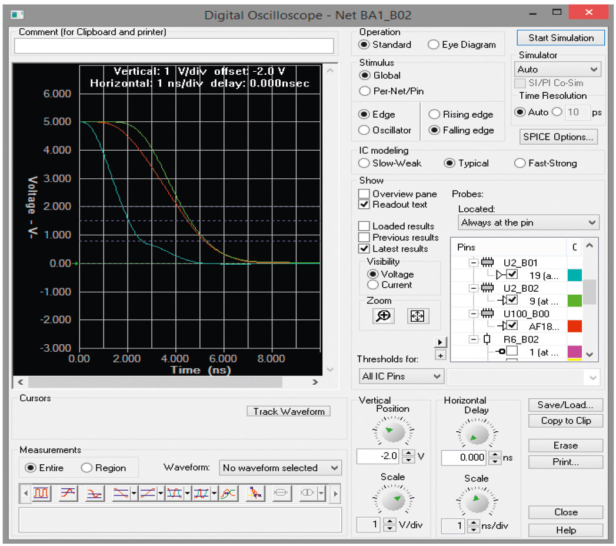The height and width of the screenshot is (546, 616).
Task: Enable the Overview pane checkbox
Action: point(364,194)
